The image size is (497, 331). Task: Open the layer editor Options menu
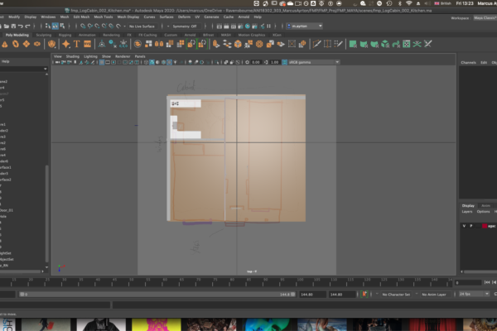[484, 212]
